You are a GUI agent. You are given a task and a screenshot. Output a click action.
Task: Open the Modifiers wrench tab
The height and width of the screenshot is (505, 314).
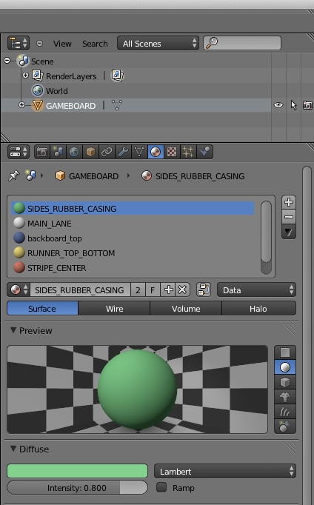(x=123, y=152)
